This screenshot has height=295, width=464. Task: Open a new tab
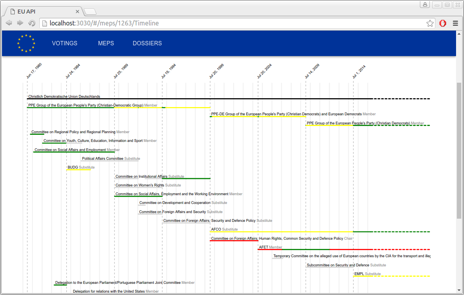(x=90, y=12)
